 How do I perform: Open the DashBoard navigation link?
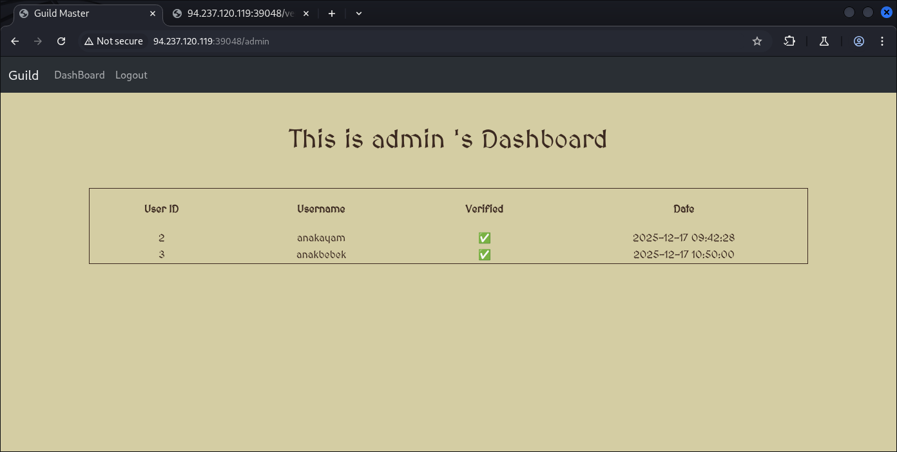point(79,75)
